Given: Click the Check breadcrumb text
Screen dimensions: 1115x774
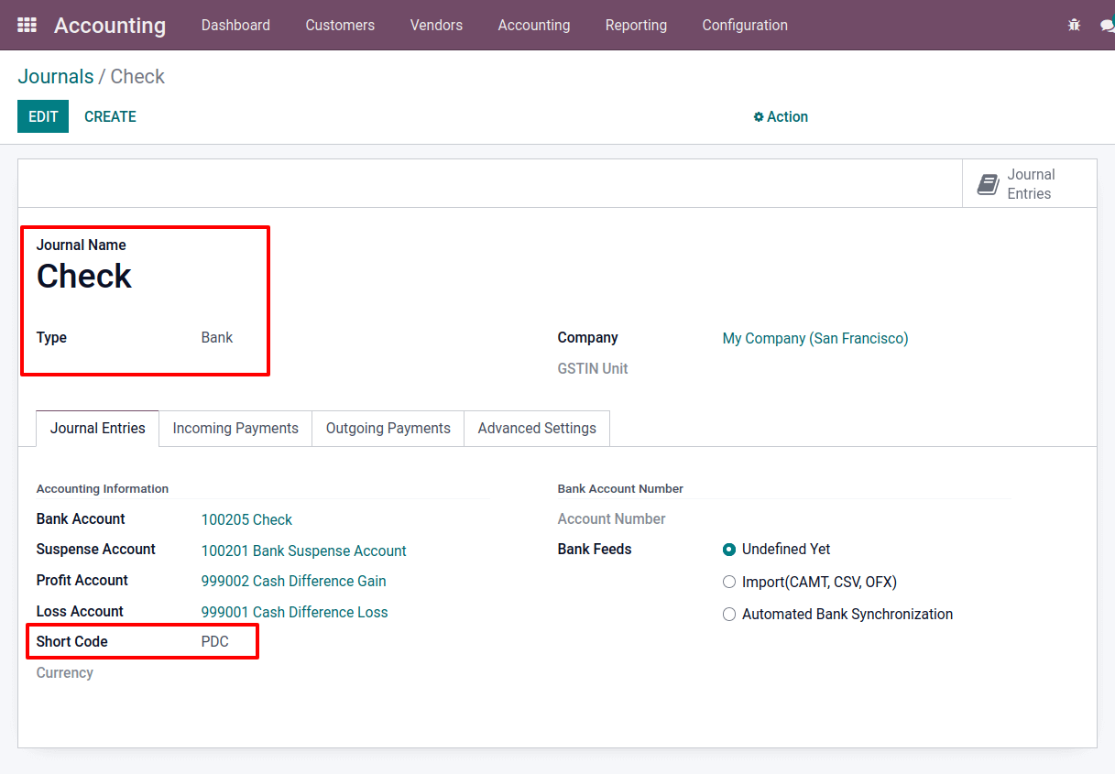Looking at the screenshot, I should click(137, 77).
